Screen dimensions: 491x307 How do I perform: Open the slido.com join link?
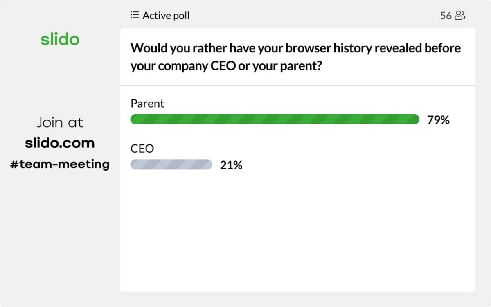60,143
